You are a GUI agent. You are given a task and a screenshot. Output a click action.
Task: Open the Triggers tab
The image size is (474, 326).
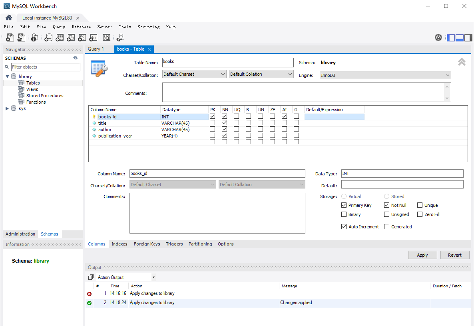[174, 244]
